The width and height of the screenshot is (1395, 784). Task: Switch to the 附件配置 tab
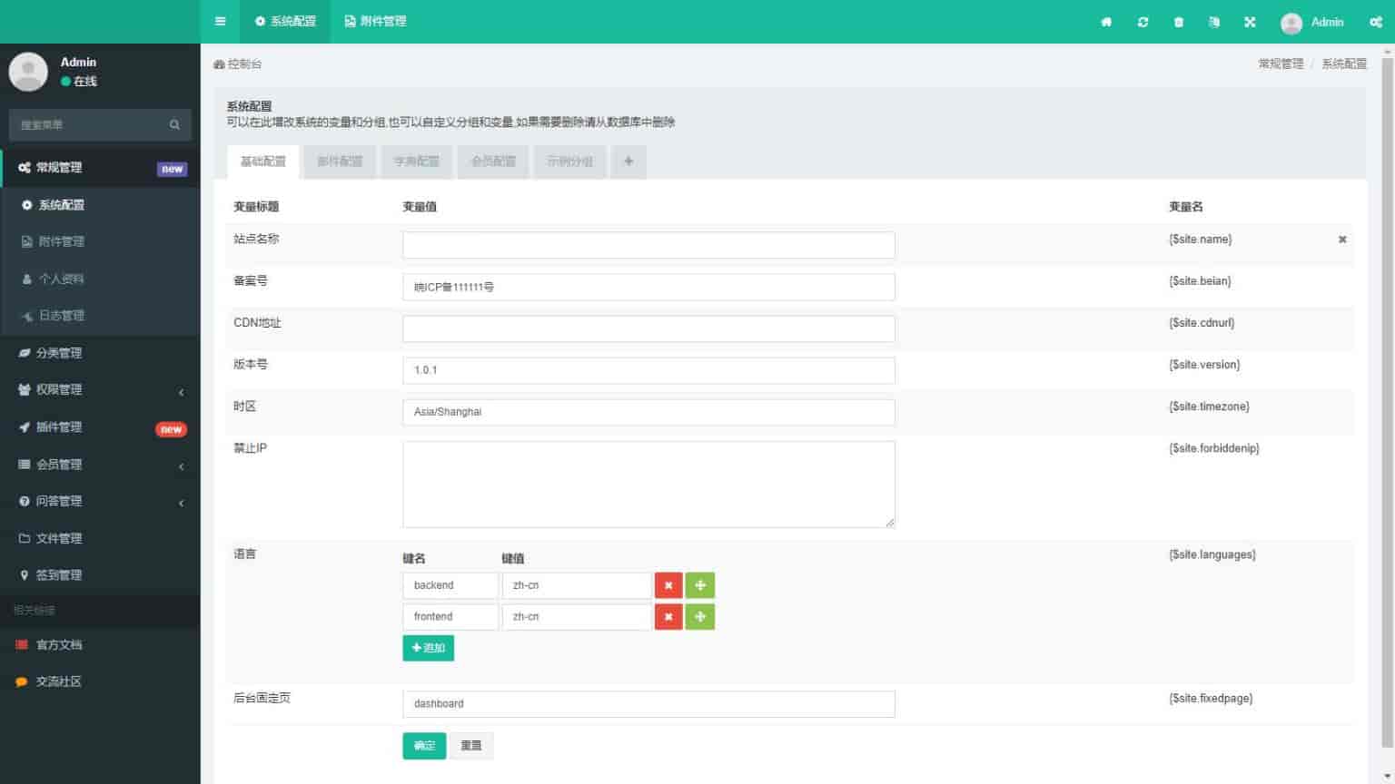coord(340,162)
